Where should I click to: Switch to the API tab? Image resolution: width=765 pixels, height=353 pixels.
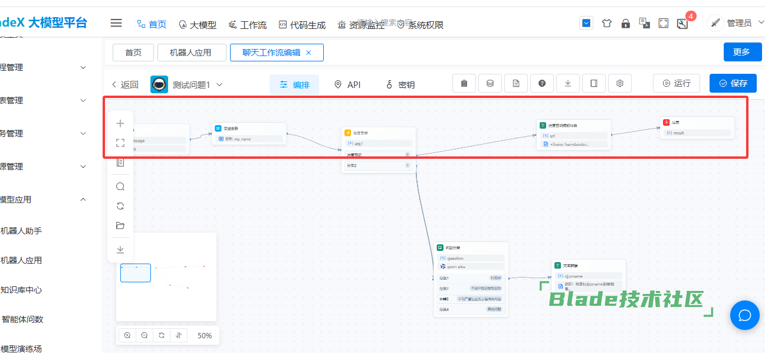click(347, 84)
